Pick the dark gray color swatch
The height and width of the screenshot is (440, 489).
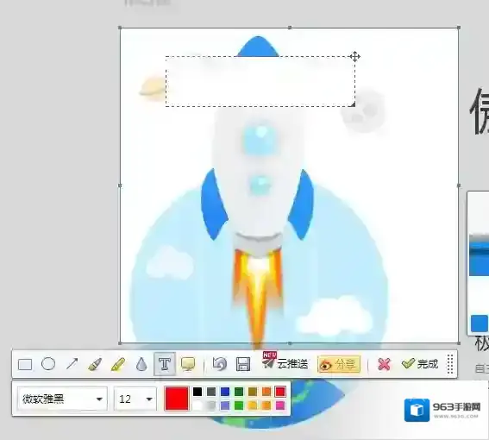pyautogui.click(x=211, y=392)
